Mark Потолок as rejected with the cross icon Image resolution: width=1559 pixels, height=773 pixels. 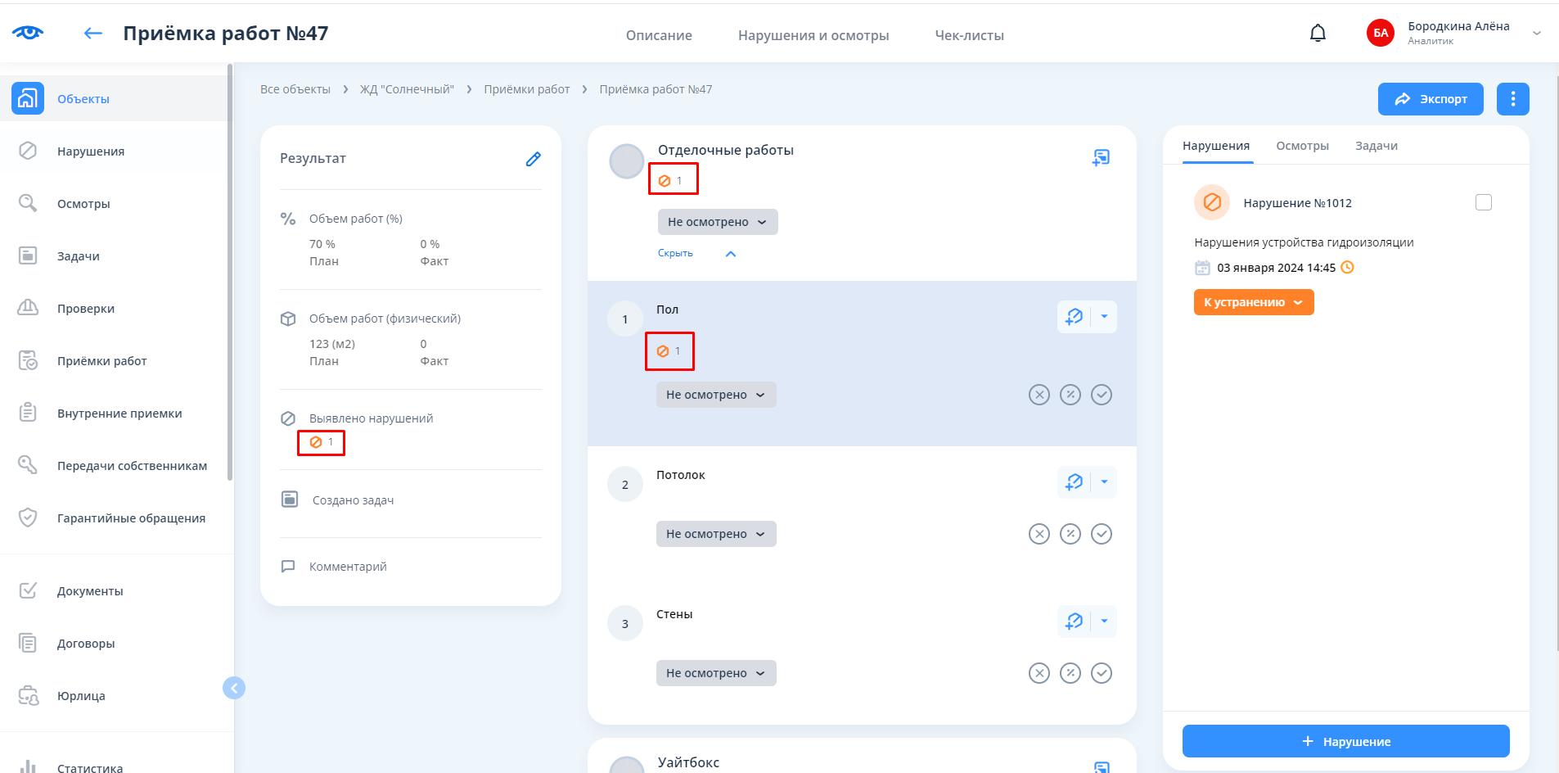1039,534
